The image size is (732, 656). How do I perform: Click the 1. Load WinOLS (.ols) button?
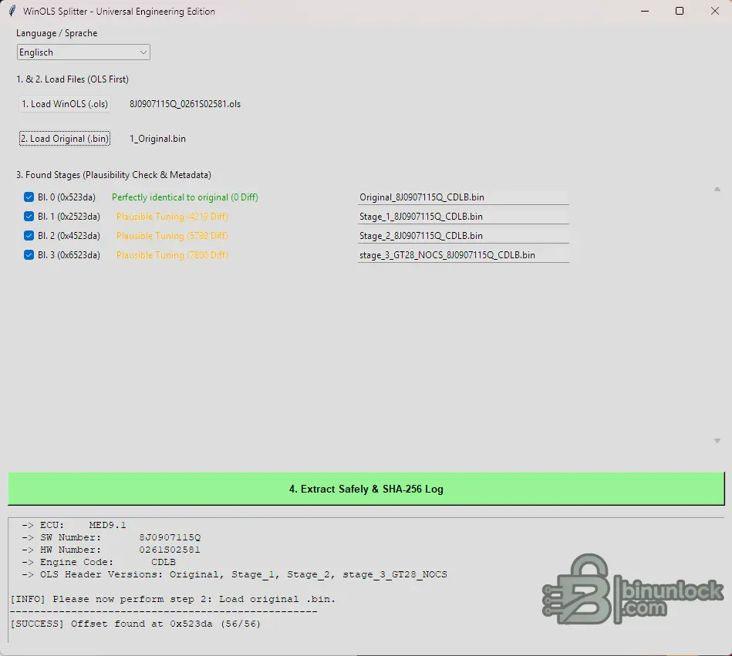[x=65, y=104]
